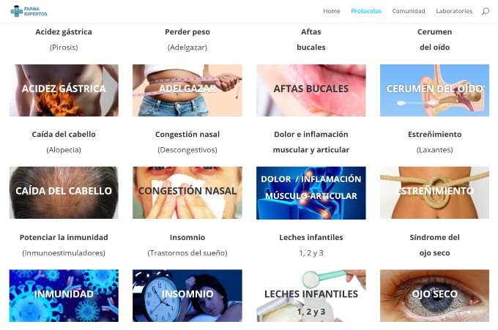The width and height of the screenshot is (498, 330).
Task: Open the Acidez Gástrica image tile
Action: [64, 90]
